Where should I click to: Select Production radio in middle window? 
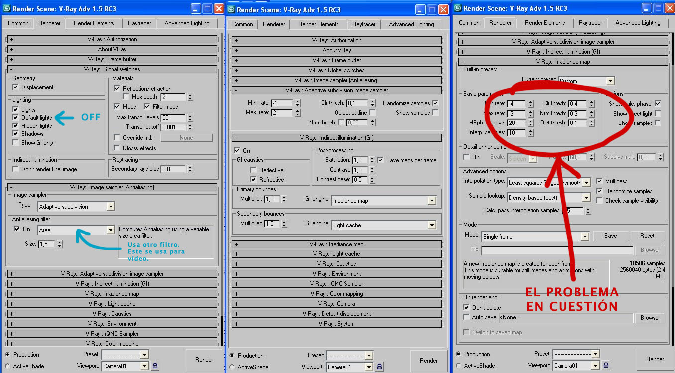[x=232, y=356]
